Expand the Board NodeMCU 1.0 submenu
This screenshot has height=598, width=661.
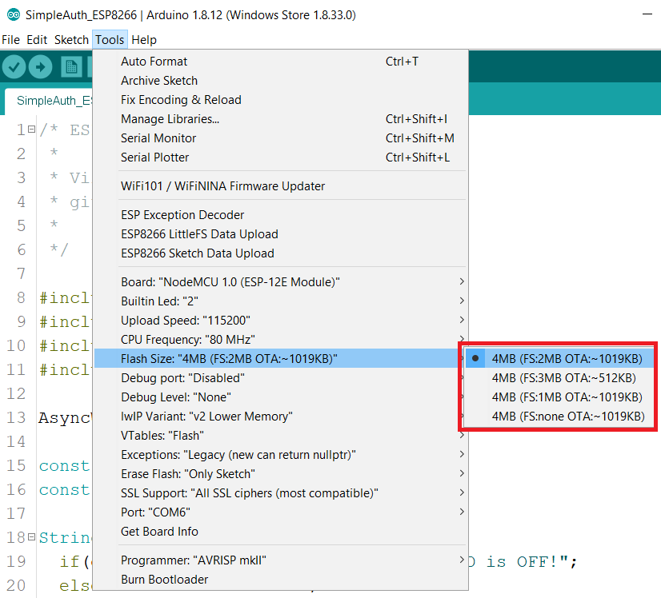280,281
